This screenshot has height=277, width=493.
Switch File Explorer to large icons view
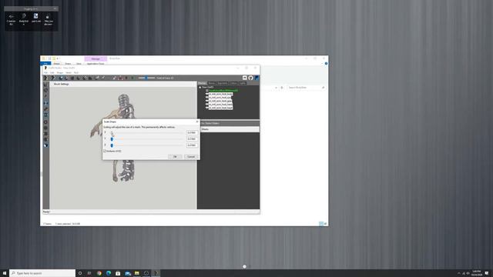pyautogui.click(x=325, y=224)
